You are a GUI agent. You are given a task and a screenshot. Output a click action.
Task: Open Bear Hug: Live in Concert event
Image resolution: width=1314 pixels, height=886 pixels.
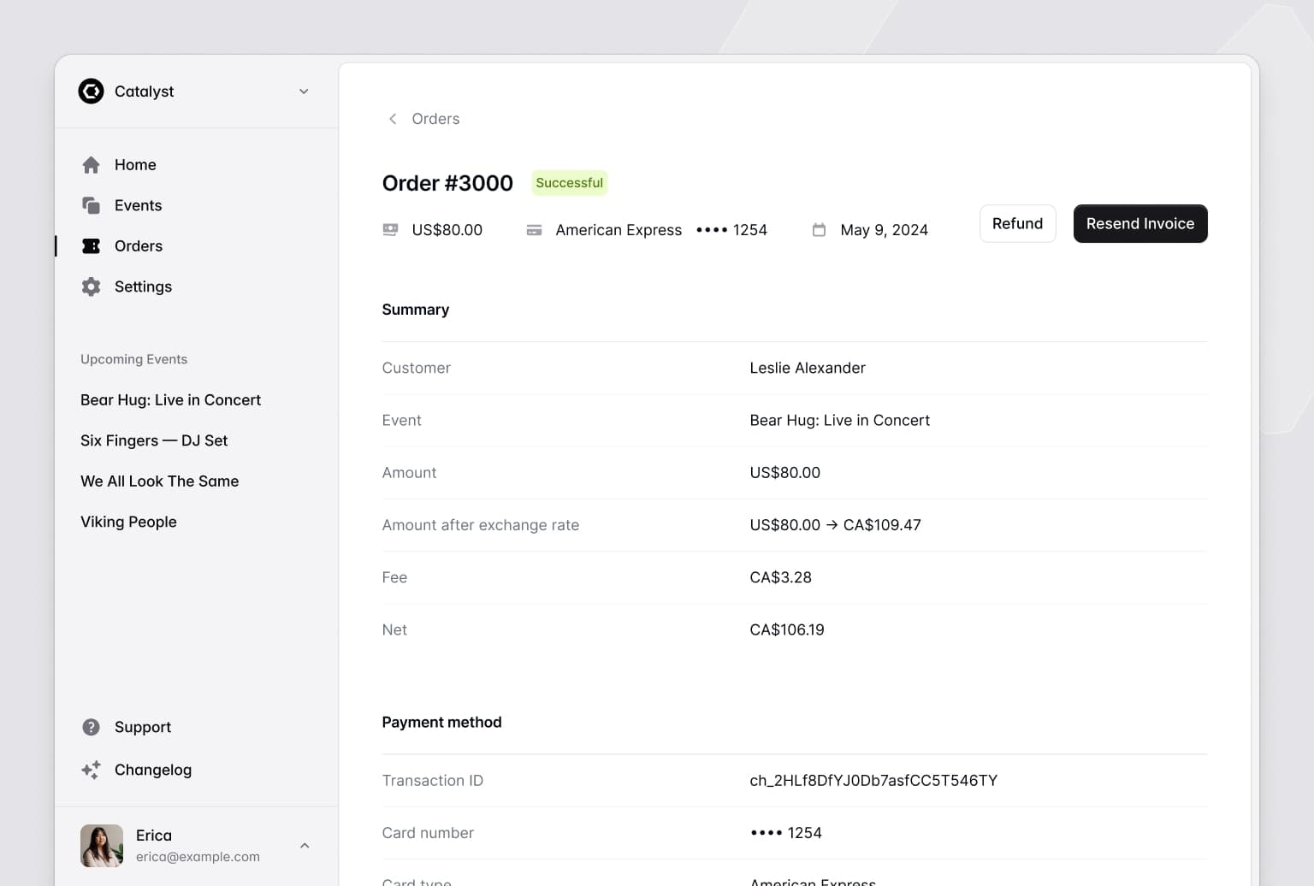click(x=170, y=399)
